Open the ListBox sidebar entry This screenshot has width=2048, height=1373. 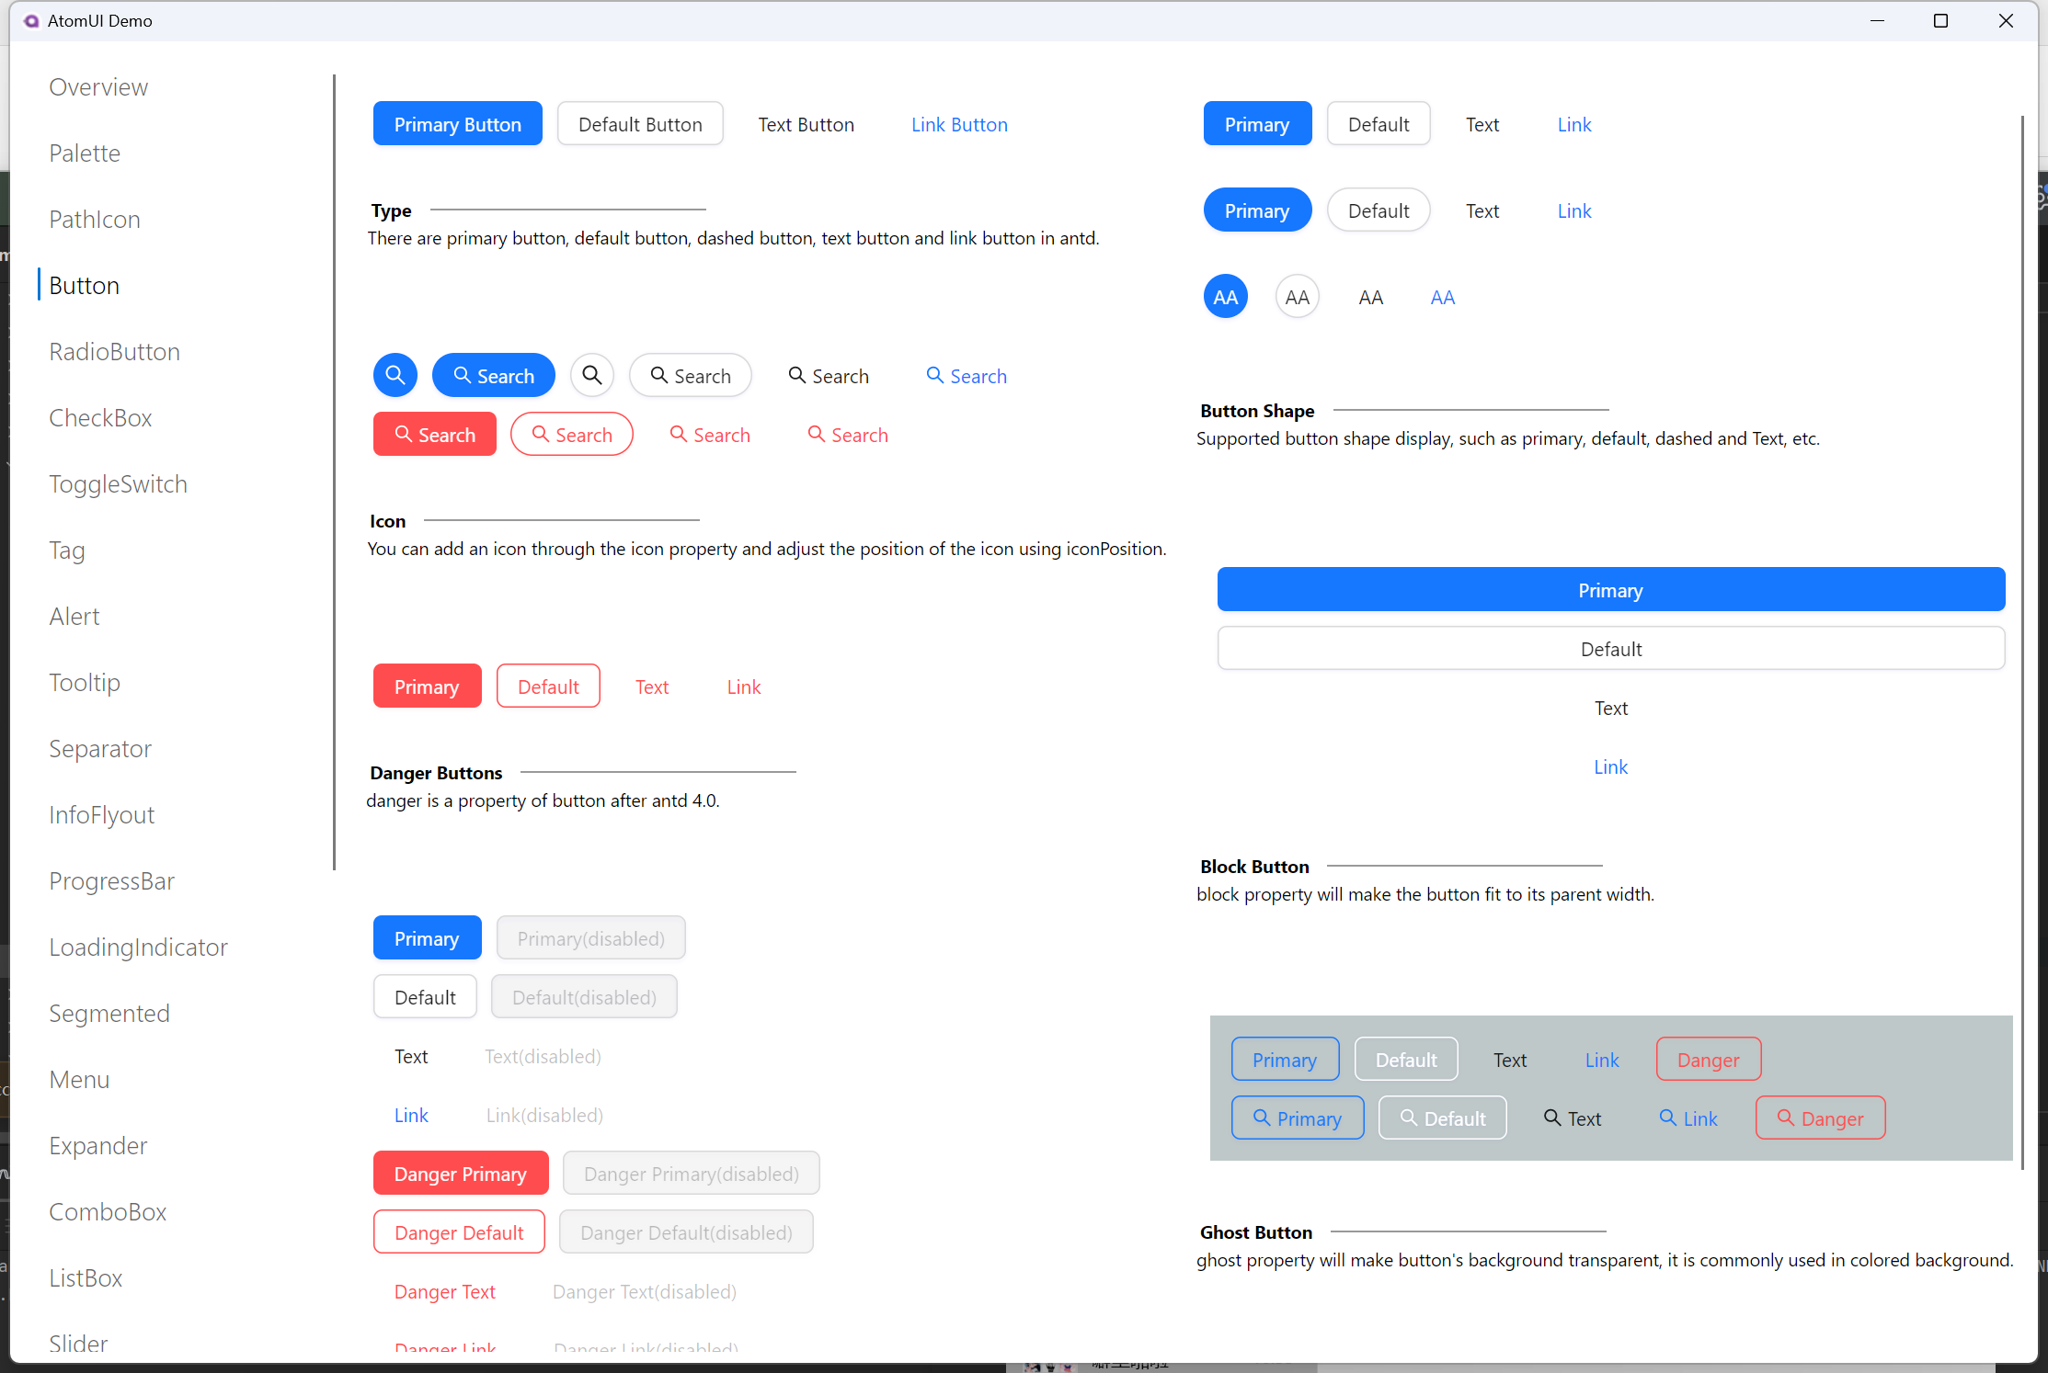[86, 1277]
